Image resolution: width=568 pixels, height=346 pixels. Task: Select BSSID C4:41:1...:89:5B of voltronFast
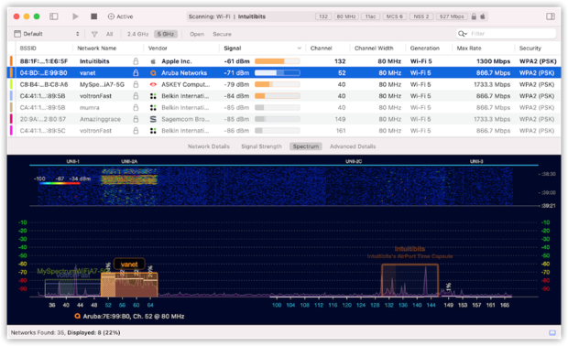(42, 96)
